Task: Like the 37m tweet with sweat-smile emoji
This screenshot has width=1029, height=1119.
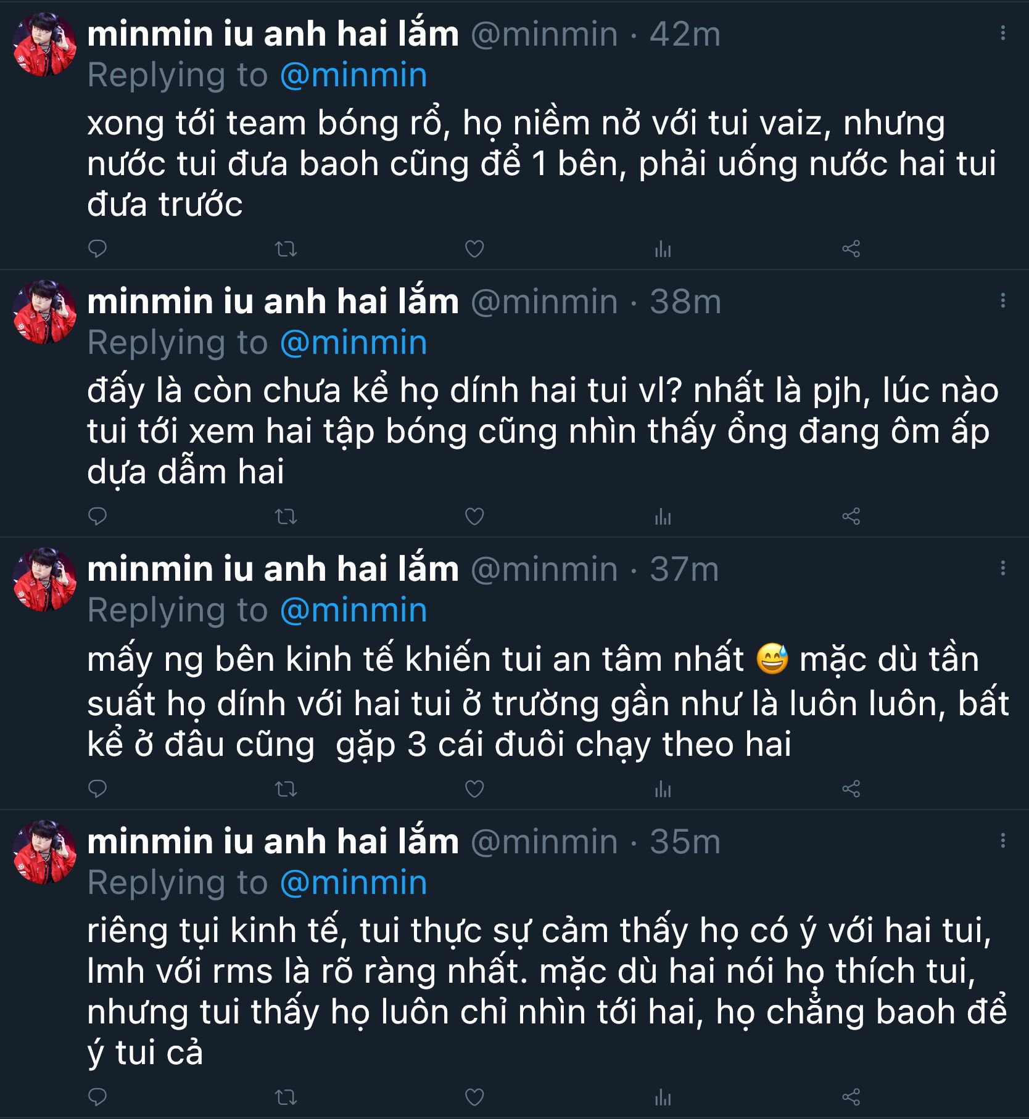Action: 474,789
